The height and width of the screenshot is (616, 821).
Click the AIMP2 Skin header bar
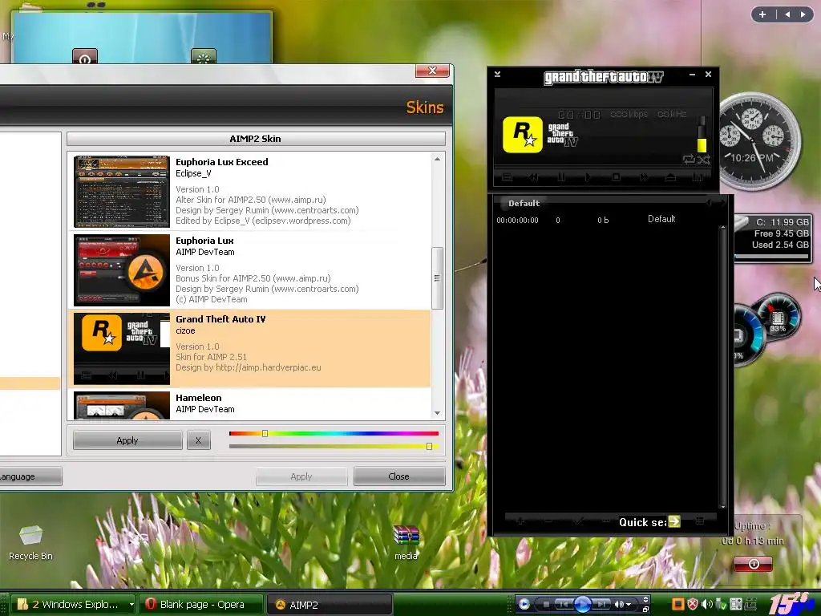click(x=256, y=139)
